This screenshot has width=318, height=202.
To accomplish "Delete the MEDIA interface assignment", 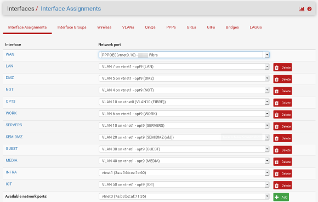I will click(282, 162).
